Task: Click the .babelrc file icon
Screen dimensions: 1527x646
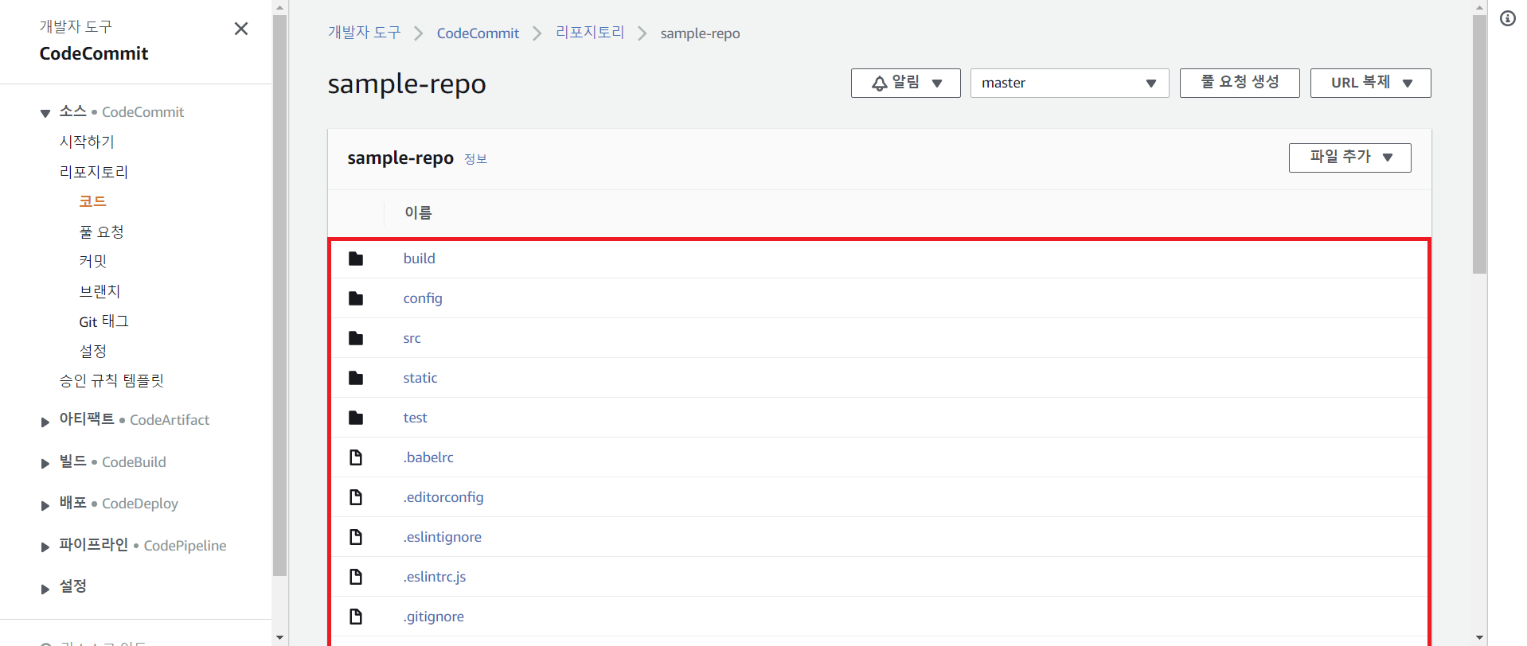Action: pyautogui.click(x=356, y=457)
